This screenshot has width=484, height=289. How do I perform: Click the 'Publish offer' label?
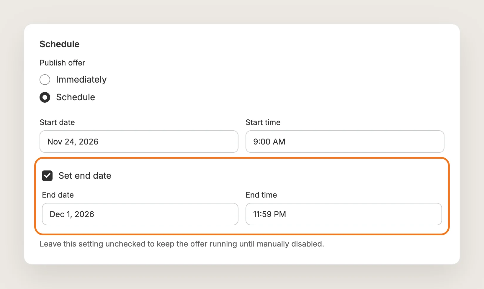62,63
